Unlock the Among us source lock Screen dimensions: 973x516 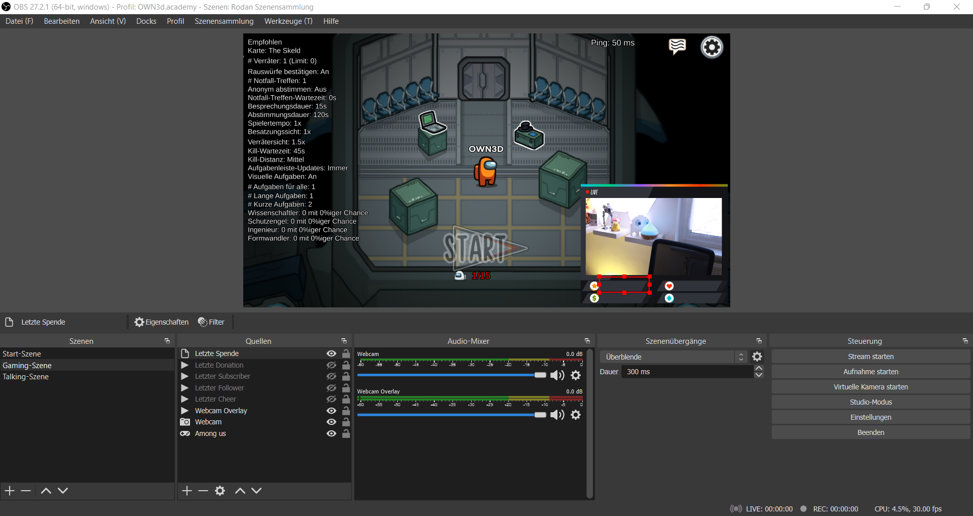pyautogui.click(x=346, y=433)
